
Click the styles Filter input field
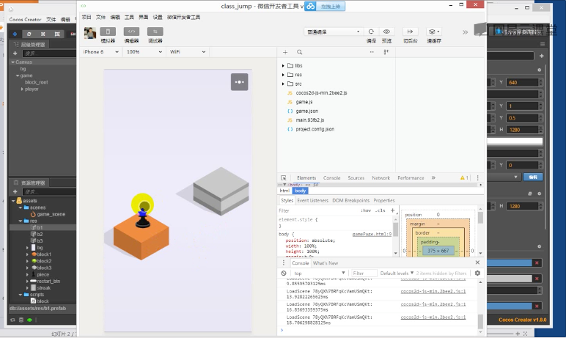pyautogui.click(x=317, y=210)
